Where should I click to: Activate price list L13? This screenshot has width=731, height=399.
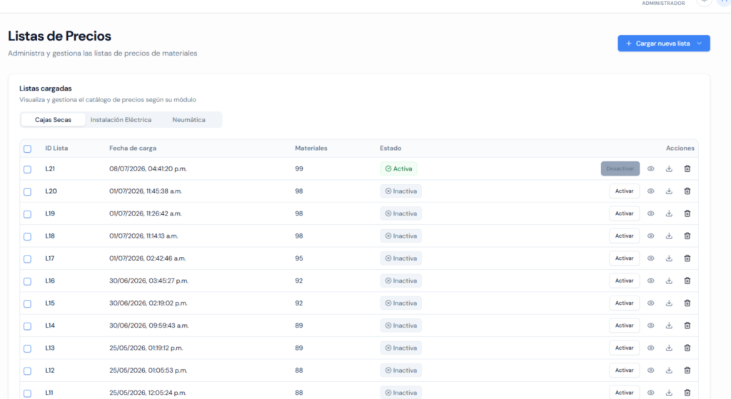pos(624,348)
